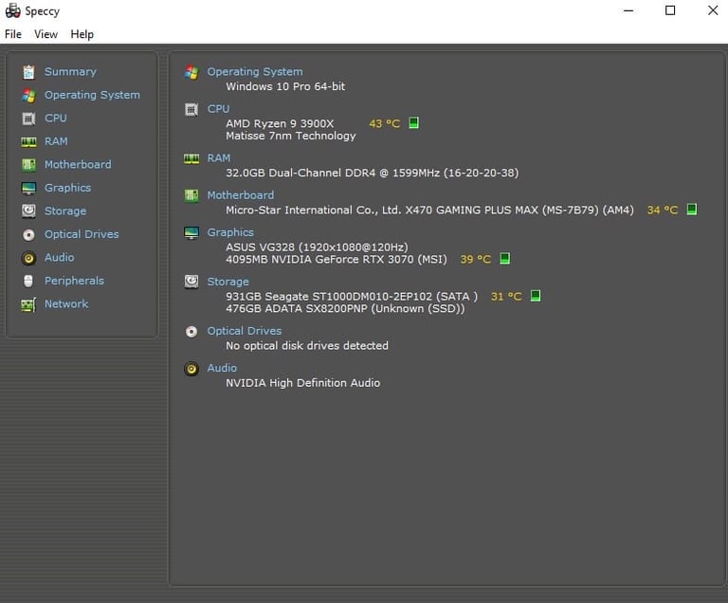This screenshot has height=603, width=728.
Task: Click the CPU chip icon in sidebar
Action: tap(28, 119)
